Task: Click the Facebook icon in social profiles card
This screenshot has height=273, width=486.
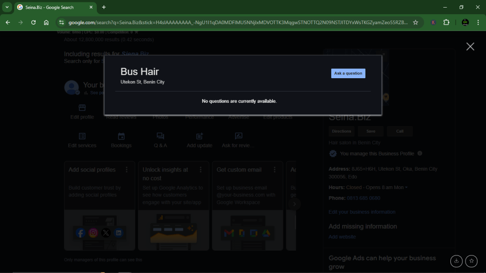Action: 80,233
